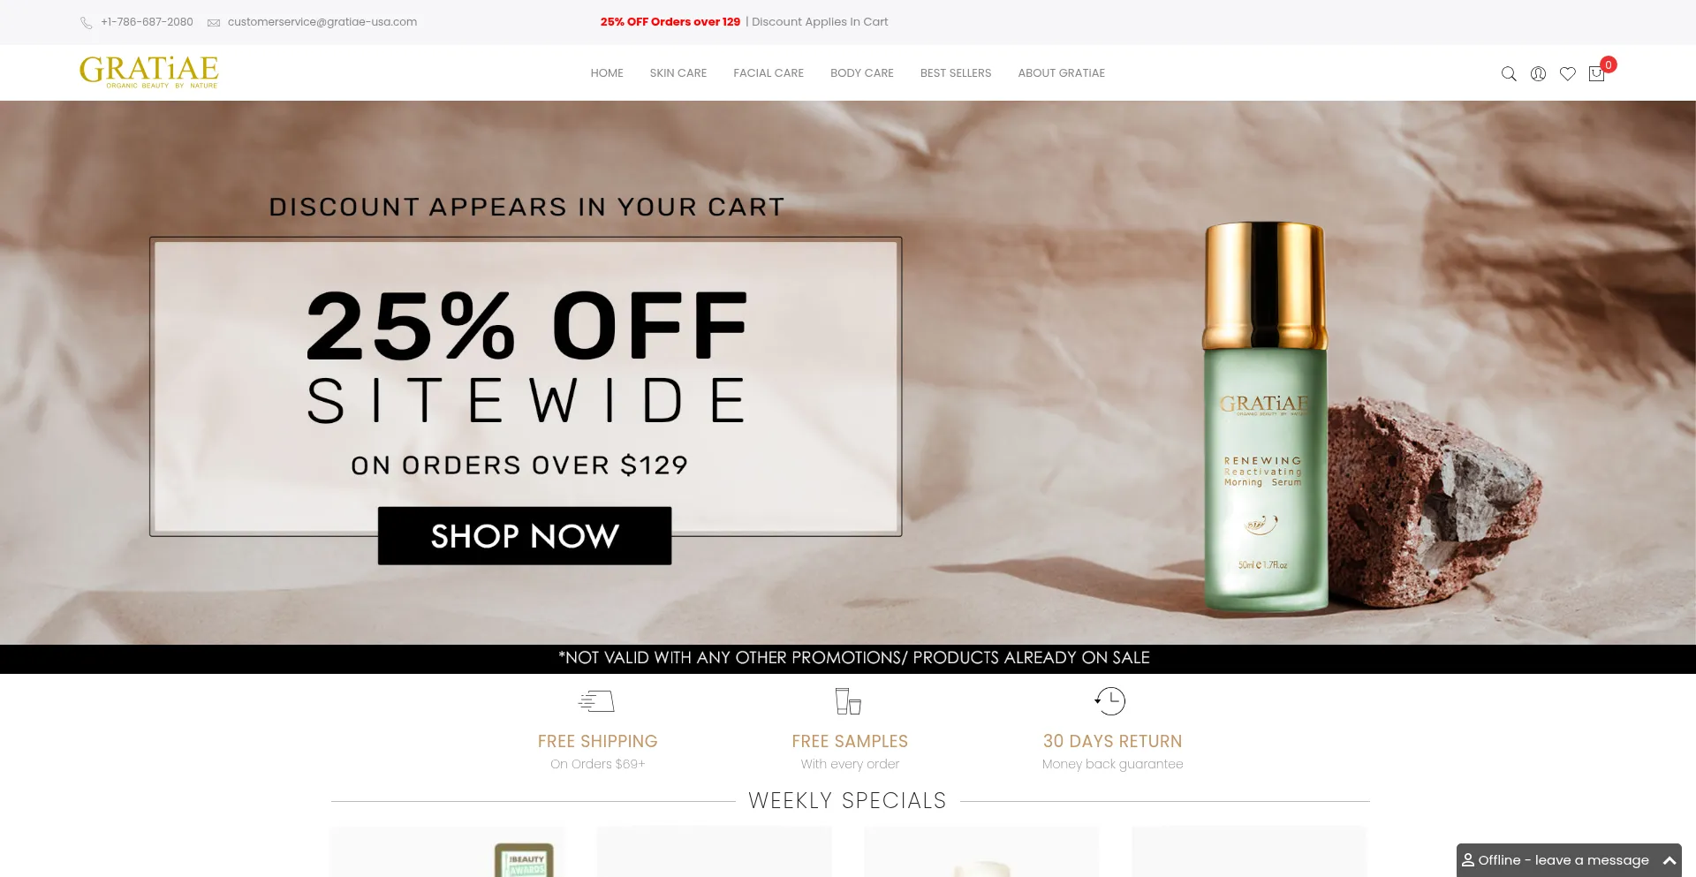Open first Weekly Specials product thumbnail

coord(447,852)
